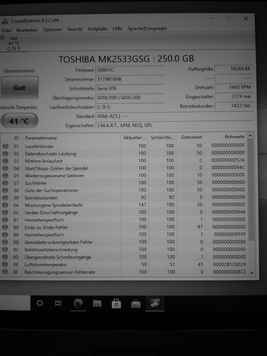The height and width of the screenshot is (356, 267).
Task: Click the 41 °C temperature button
Action: [20, 121]
